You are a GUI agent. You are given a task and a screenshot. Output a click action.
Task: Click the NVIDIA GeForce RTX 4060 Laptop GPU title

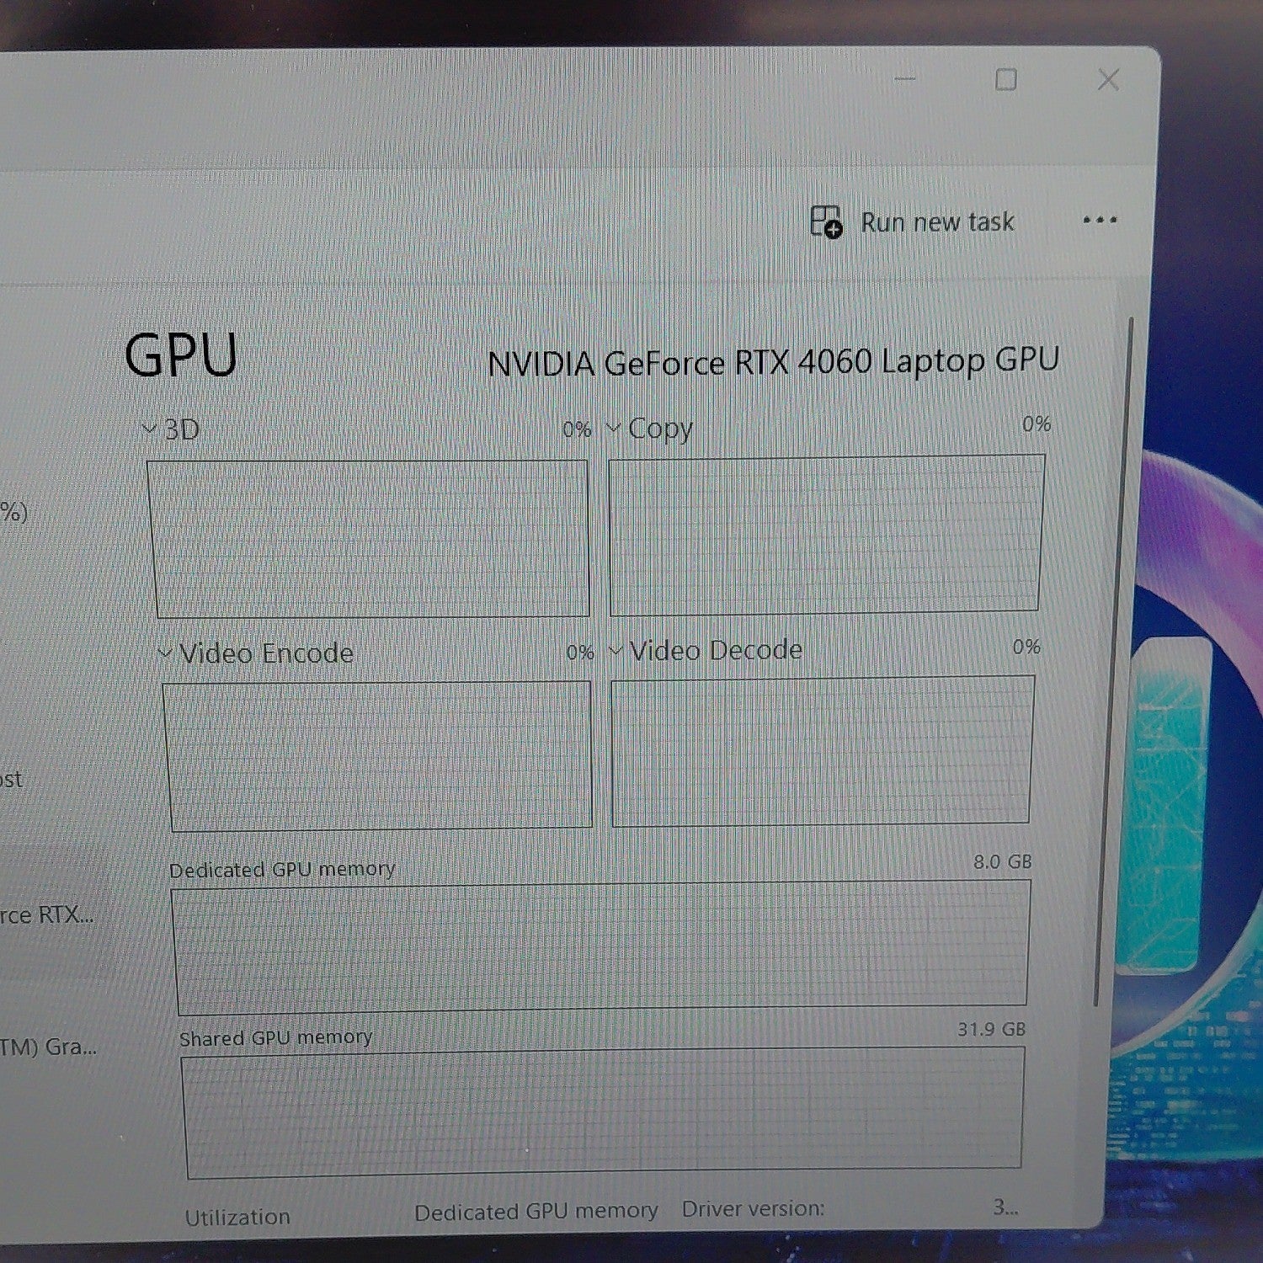pyautogui.click(x=773, y=363)
